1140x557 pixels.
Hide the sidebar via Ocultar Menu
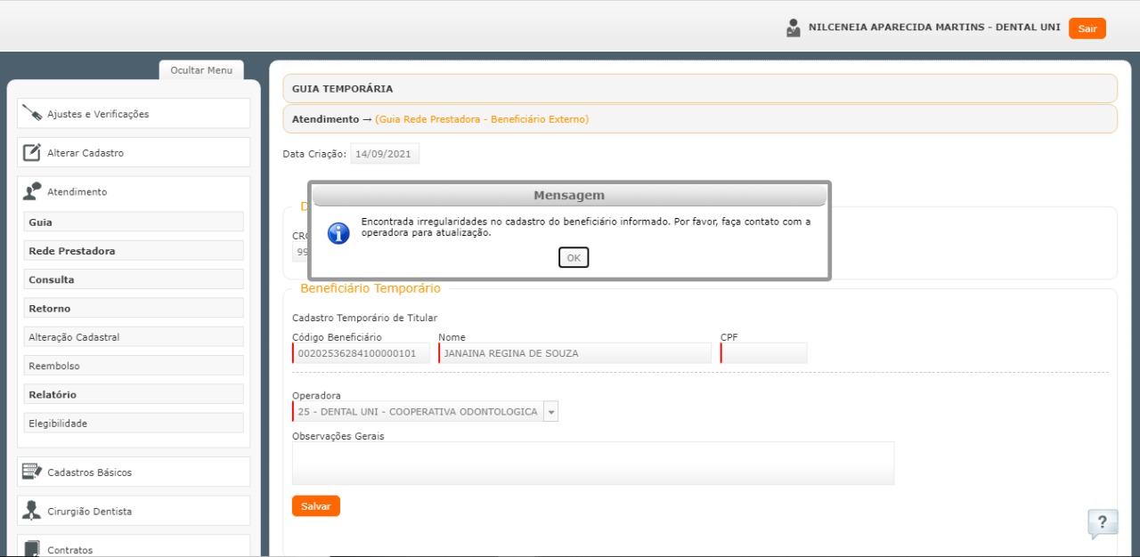point(201,70)
